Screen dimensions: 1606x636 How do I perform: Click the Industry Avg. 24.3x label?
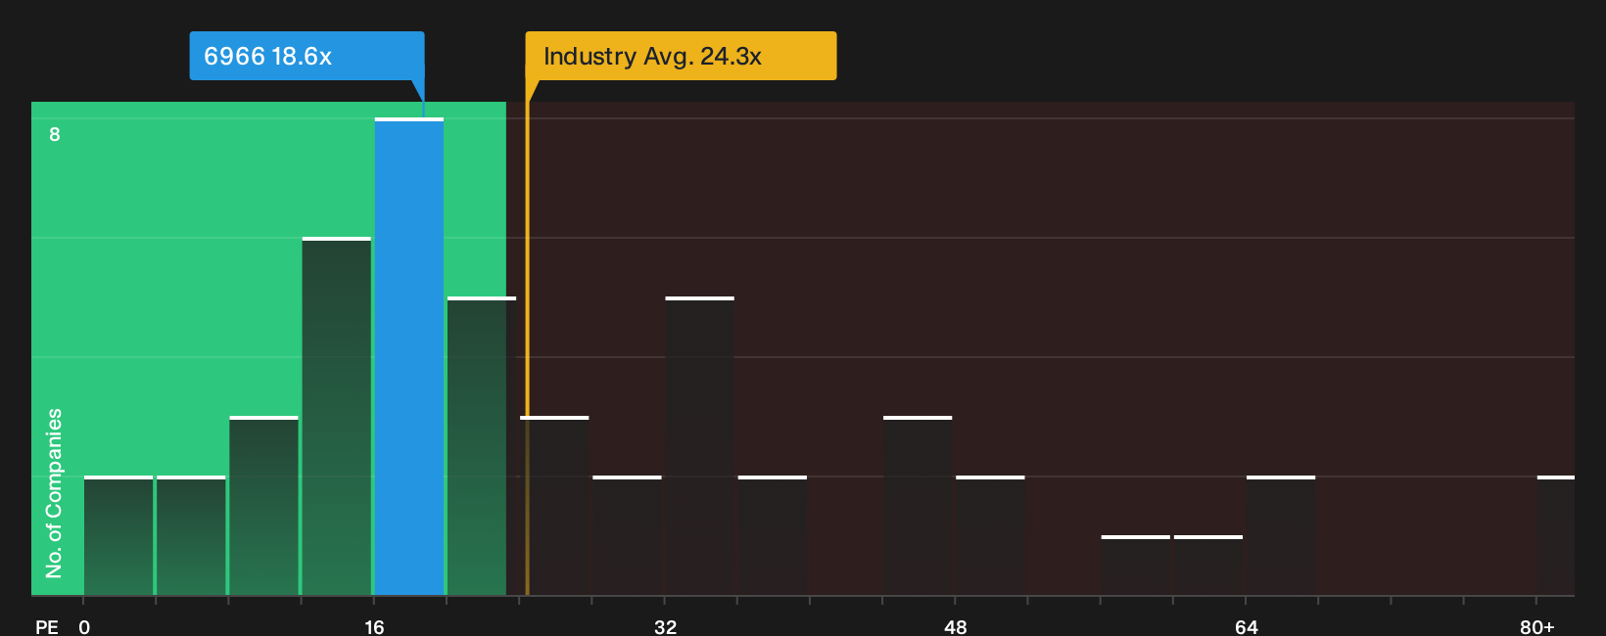coord(681,56)
